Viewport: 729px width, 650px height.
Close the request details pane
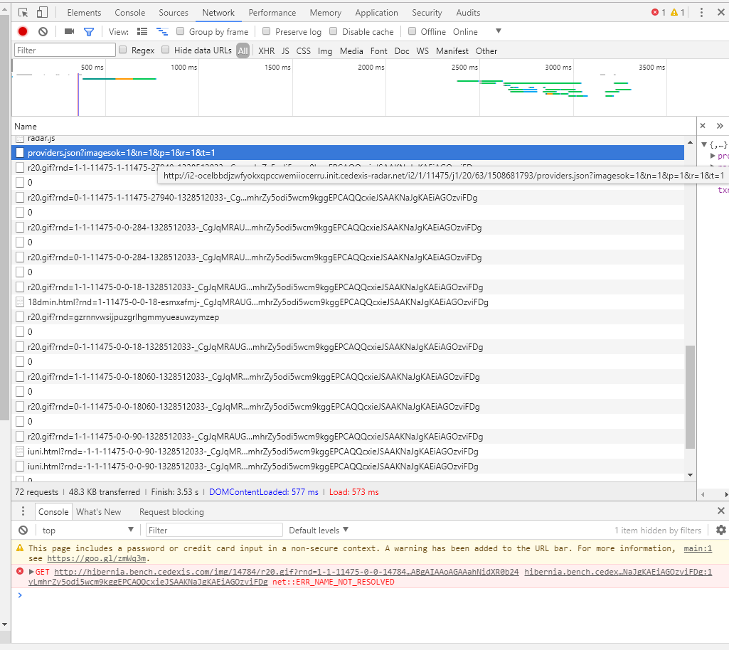point(703,126)
